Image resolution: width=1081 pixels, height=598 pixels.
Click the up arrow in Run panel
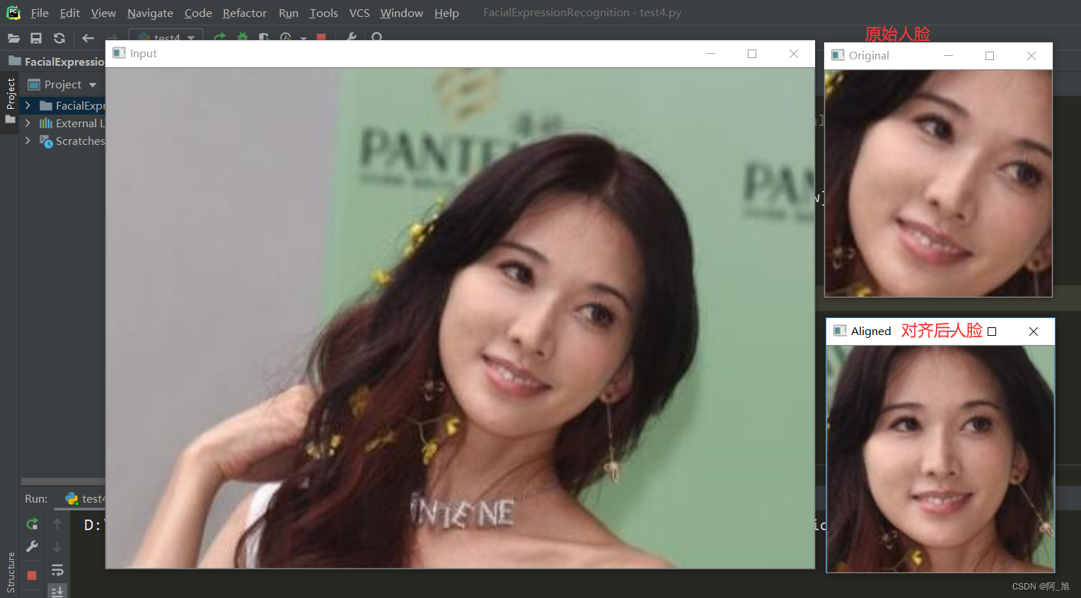click(57, 524)
